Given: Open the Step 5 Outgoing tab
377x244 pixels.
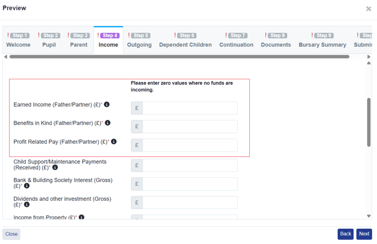Looking at the screenshot, I should pyautogui.click(x=139, y=40).
